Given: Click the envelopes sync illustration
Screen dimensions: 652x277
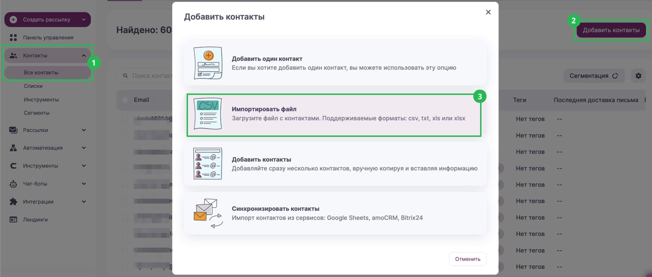Looking at the screenshot, I should (208, 213).
